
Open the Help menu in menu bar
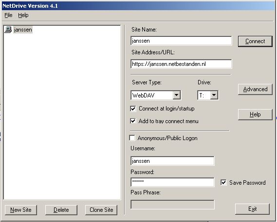(x=23, y=15)
